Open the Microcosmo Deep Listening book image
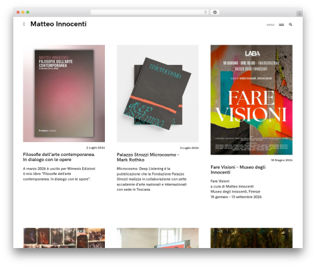This screenshot has width=316, height=267. click(157, 93)
